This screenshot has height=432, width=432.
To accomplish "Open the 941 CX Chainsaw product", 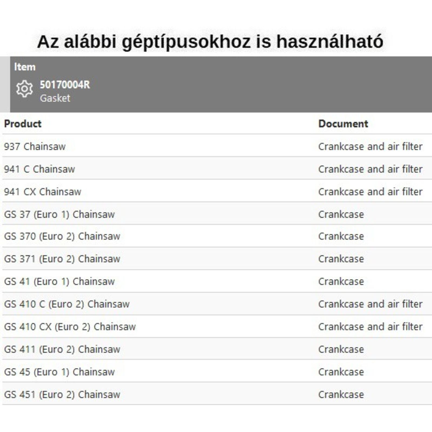I will click(x=43, y=192).
